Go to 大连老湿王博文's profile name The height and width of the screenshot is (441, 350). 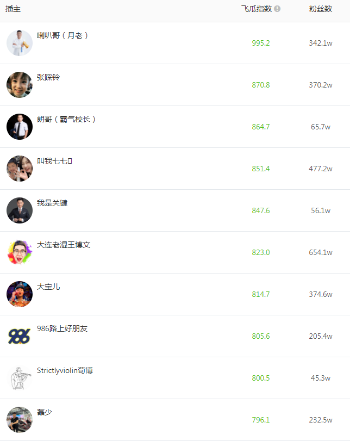64,245
